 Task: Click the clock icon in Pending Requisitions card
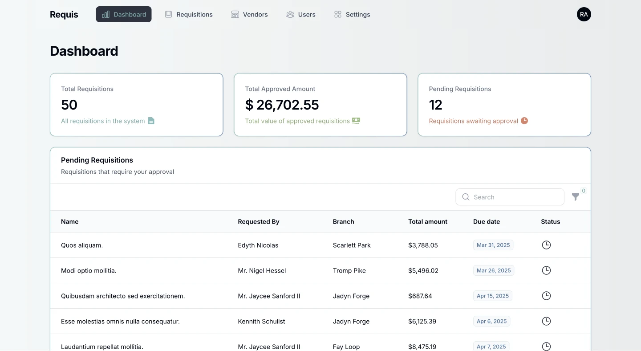coord(524,121)
